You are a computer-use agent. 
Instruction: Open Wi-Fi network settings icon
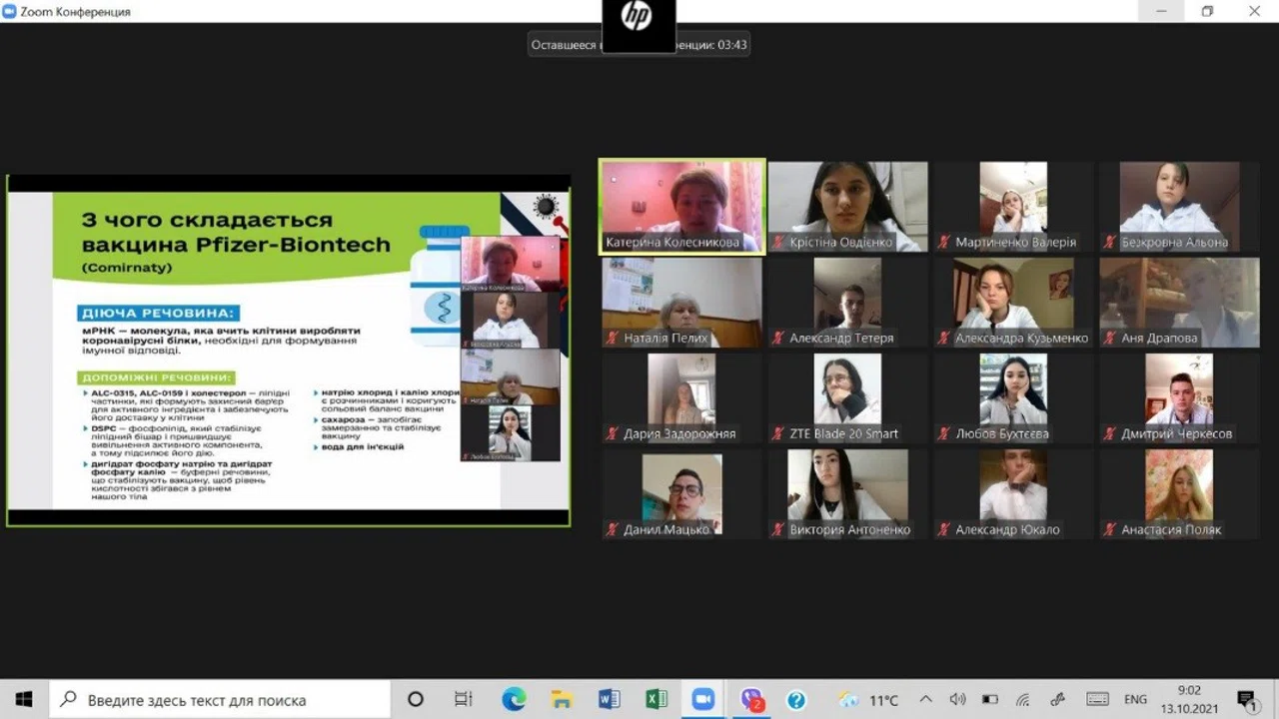coord(1023,700)
